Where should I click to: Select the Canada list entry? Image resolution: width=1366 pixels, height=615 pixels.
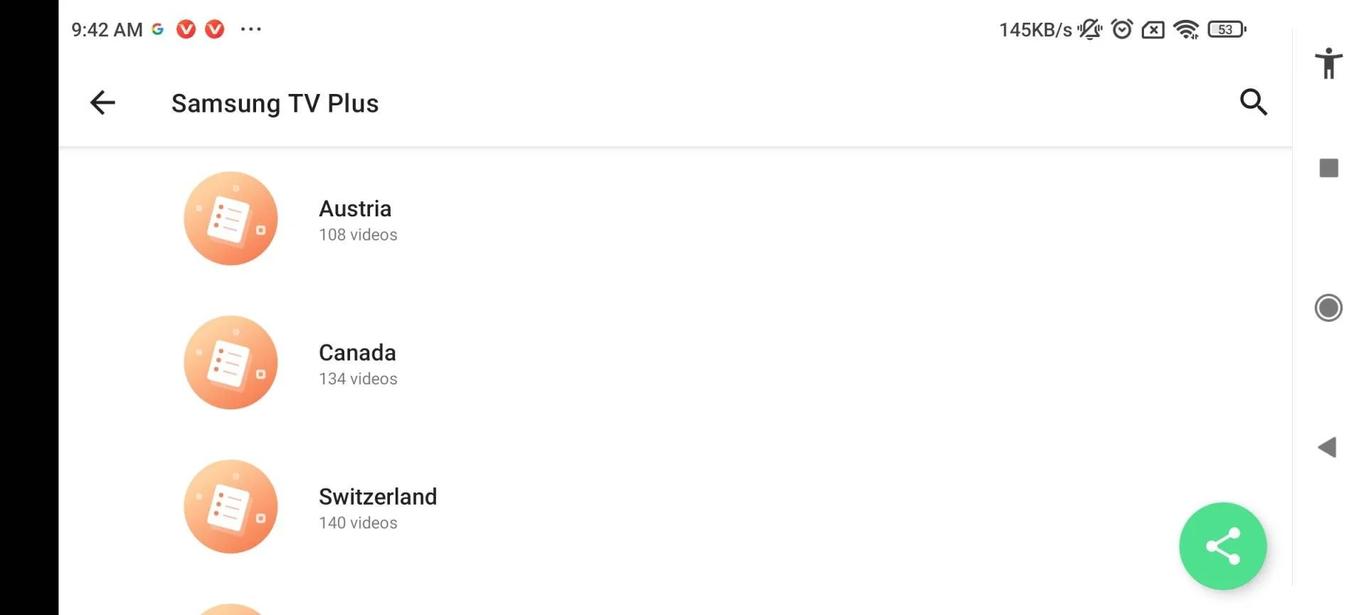point(675,363)
